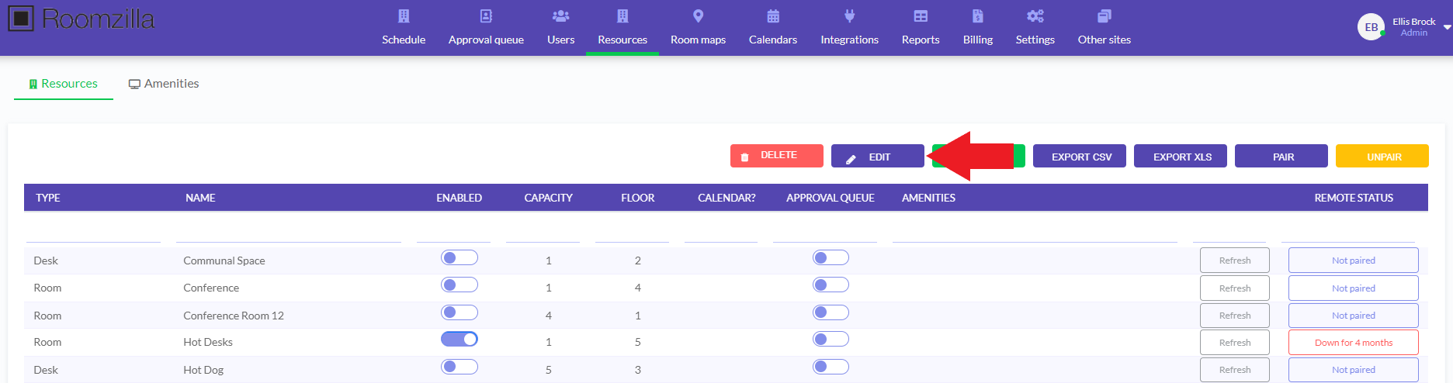Click the red Delete button
This screenshot has height=383, width=1453.
pyautogui.click(x=776, y=156)
